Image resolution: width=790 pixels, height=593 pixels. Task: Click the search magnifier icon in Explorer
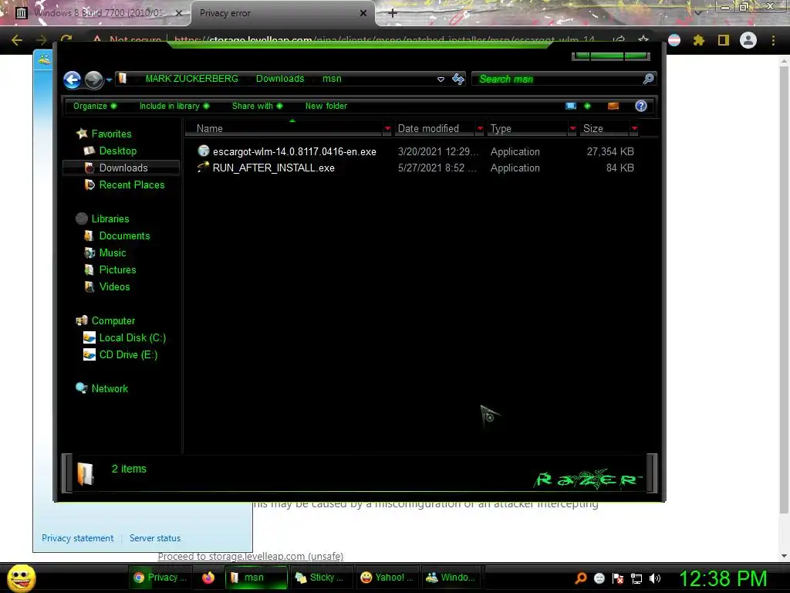[648, 79]
